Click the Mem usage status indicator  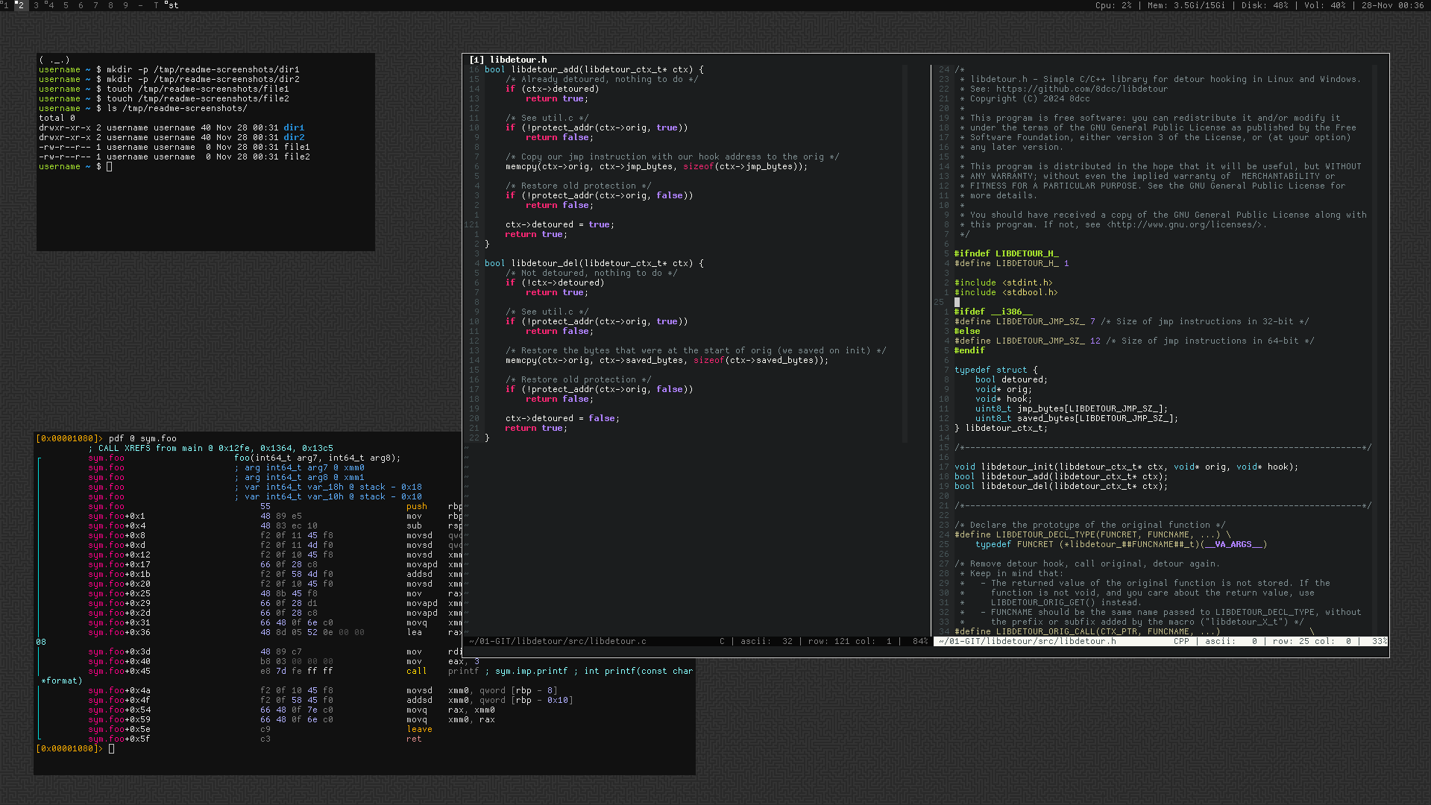point(1186,5)
